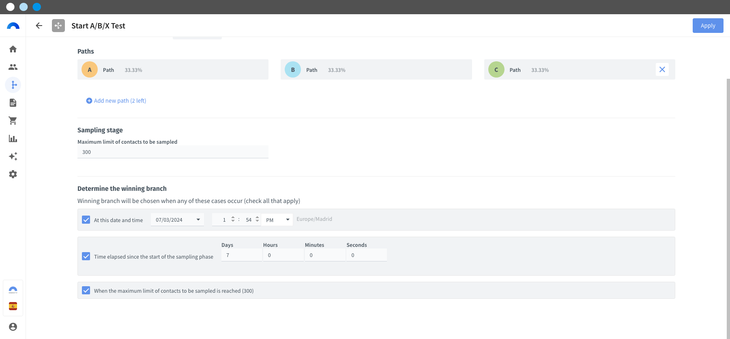The width and height of the screenshot is (730, 339).
Task: Open the bar chart Reports icon
Action: pyautogui.click(x=13, y=138)
